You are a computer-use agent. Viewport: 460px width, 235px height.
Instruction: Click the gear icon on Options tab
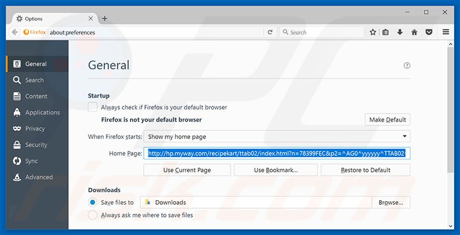[x=19, y=19]
